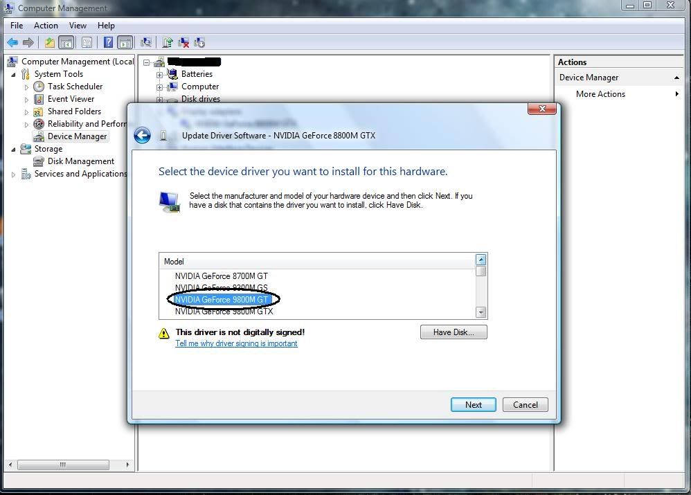Viewport: 691px width, 495px height.
Task: Click the Cancel button in the wizard
Action: [x=526, y=404]
